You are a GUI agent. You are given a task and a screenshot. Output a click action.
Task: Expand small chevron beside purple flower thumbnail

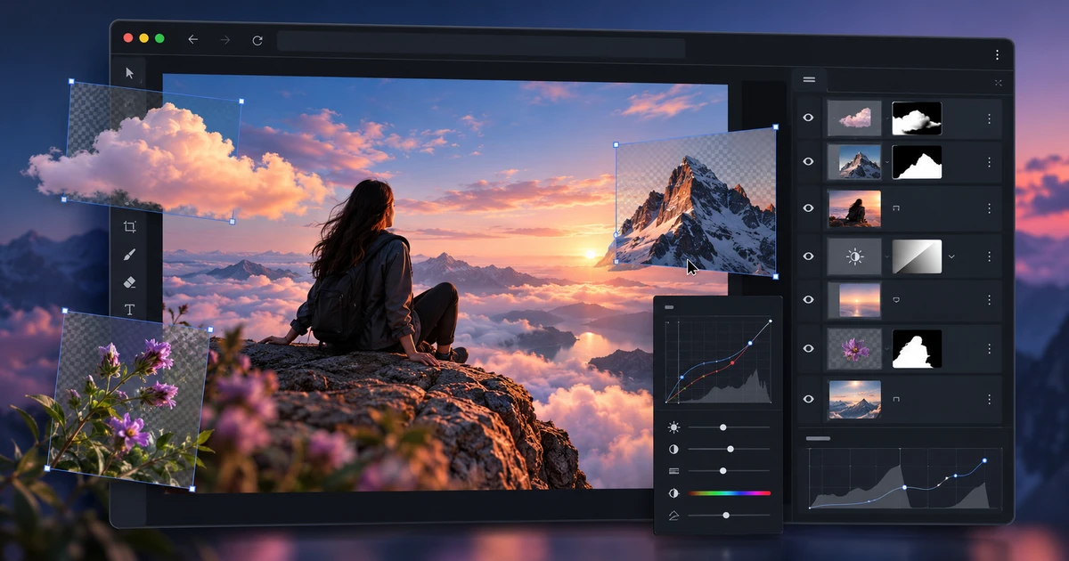point(886,349)
